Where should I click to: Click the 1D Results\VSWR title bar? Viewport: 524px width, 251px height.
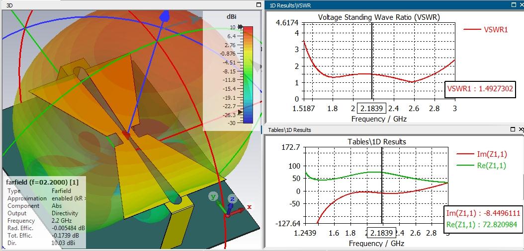pyautogui.click(x=394, y=5)
